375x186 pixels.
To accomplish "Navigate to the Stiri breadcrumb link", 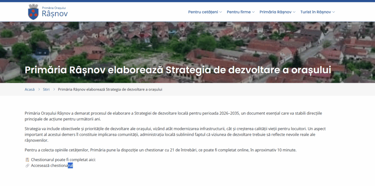I will coord(46,89).
